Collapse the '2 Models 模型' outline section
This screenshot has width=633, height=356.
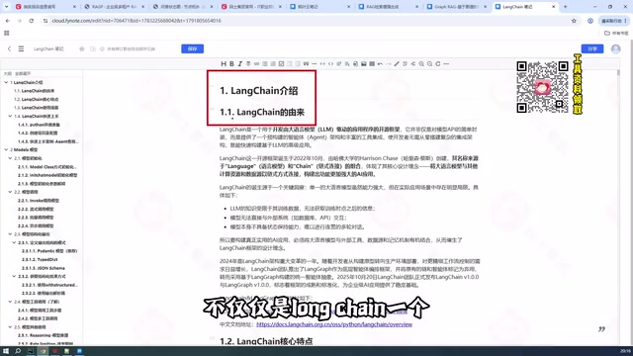coord(6,149)
